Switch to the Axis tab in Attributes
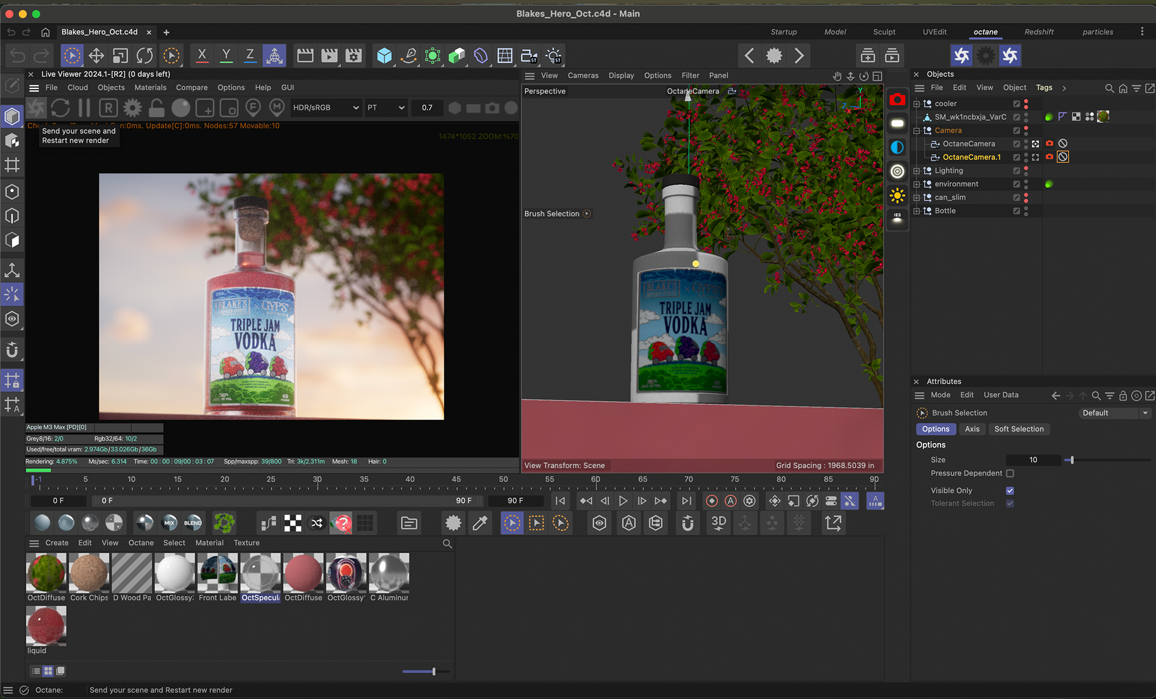 [x=972, y=429]
